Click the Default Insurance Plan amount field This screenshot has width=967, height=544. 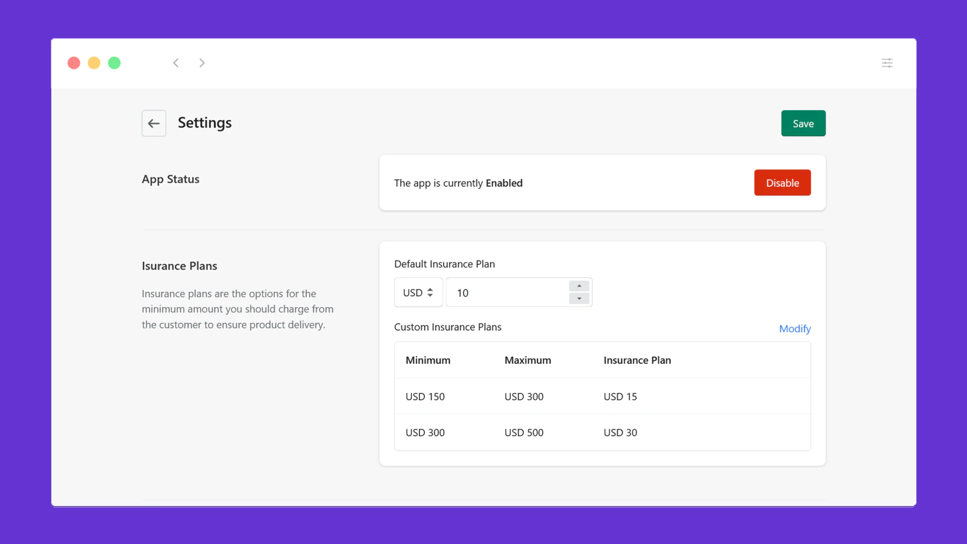[x=508, y=293]
